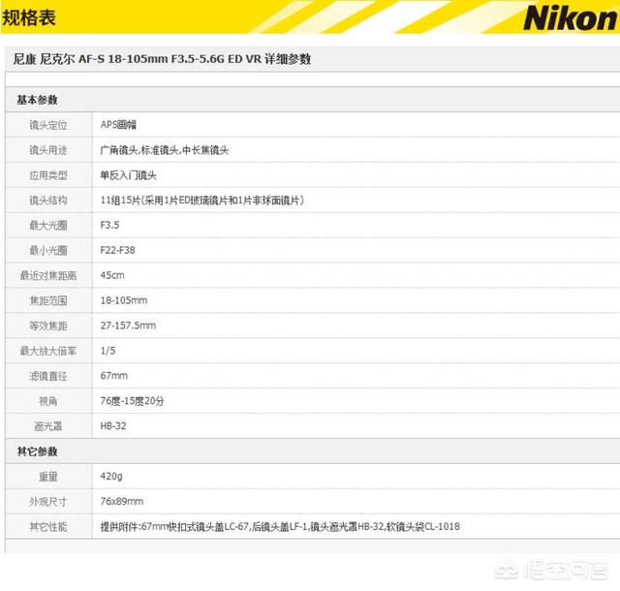Select the weight value 420g
This screenshot has width=620, height=591.
(111, 477)
